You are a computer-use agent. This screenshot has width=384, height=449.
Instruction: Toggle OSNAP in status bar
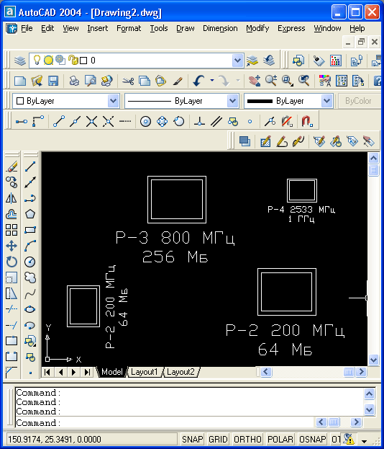(312, 439)
